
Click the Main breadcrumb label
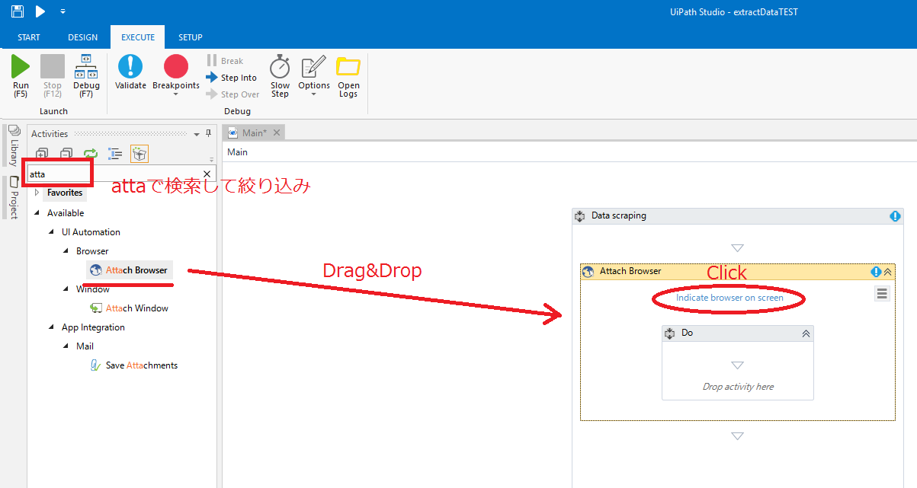click(x=237, y=152)
